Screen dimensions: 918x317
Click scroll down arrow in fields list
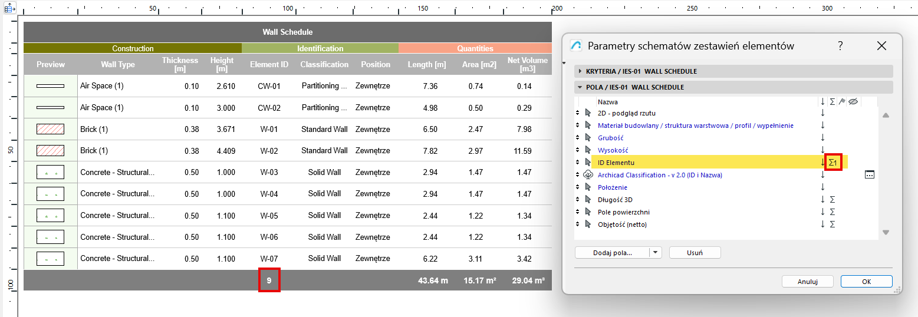(x=885, y=233)
